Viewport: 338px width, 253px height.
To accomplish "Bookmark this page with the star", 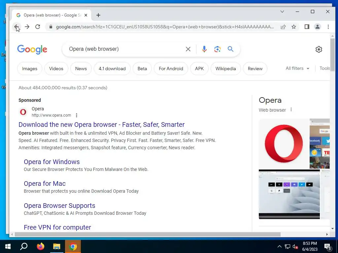I will [x=293, y=27].
